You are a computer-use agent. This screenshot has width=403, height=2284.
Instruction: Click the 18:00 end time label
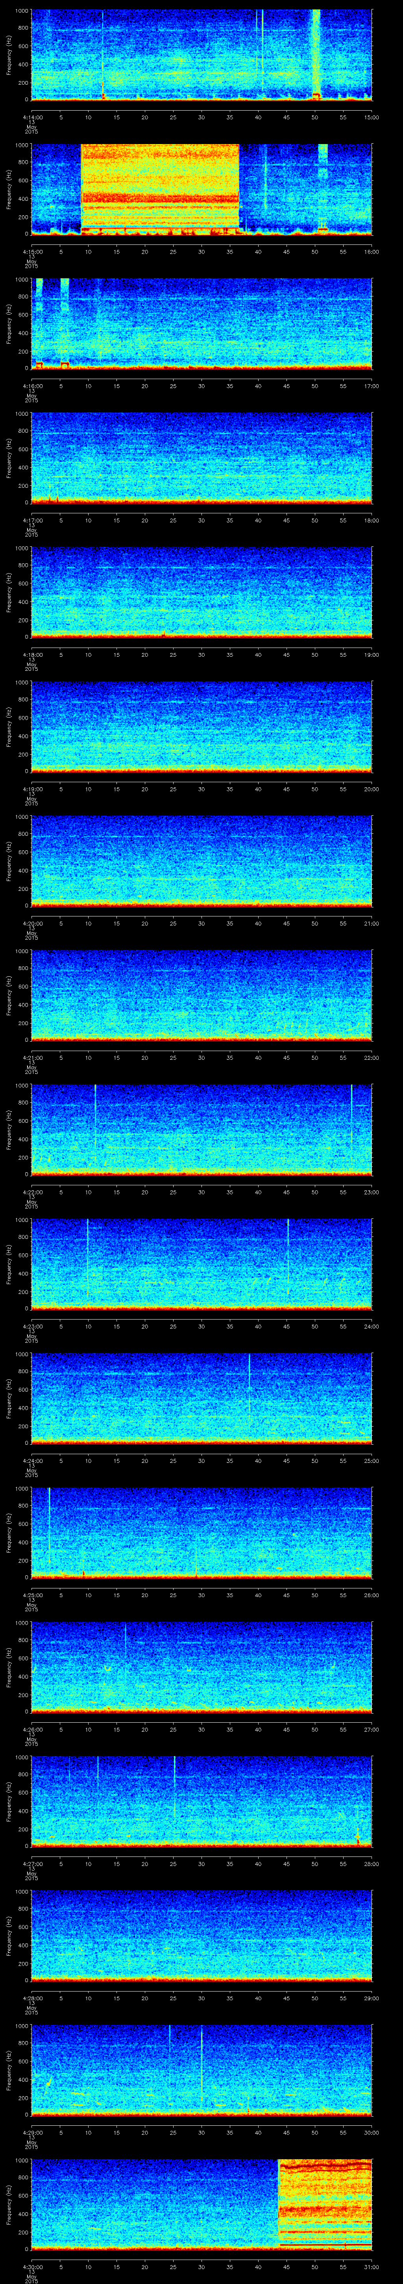click(371, 520)
